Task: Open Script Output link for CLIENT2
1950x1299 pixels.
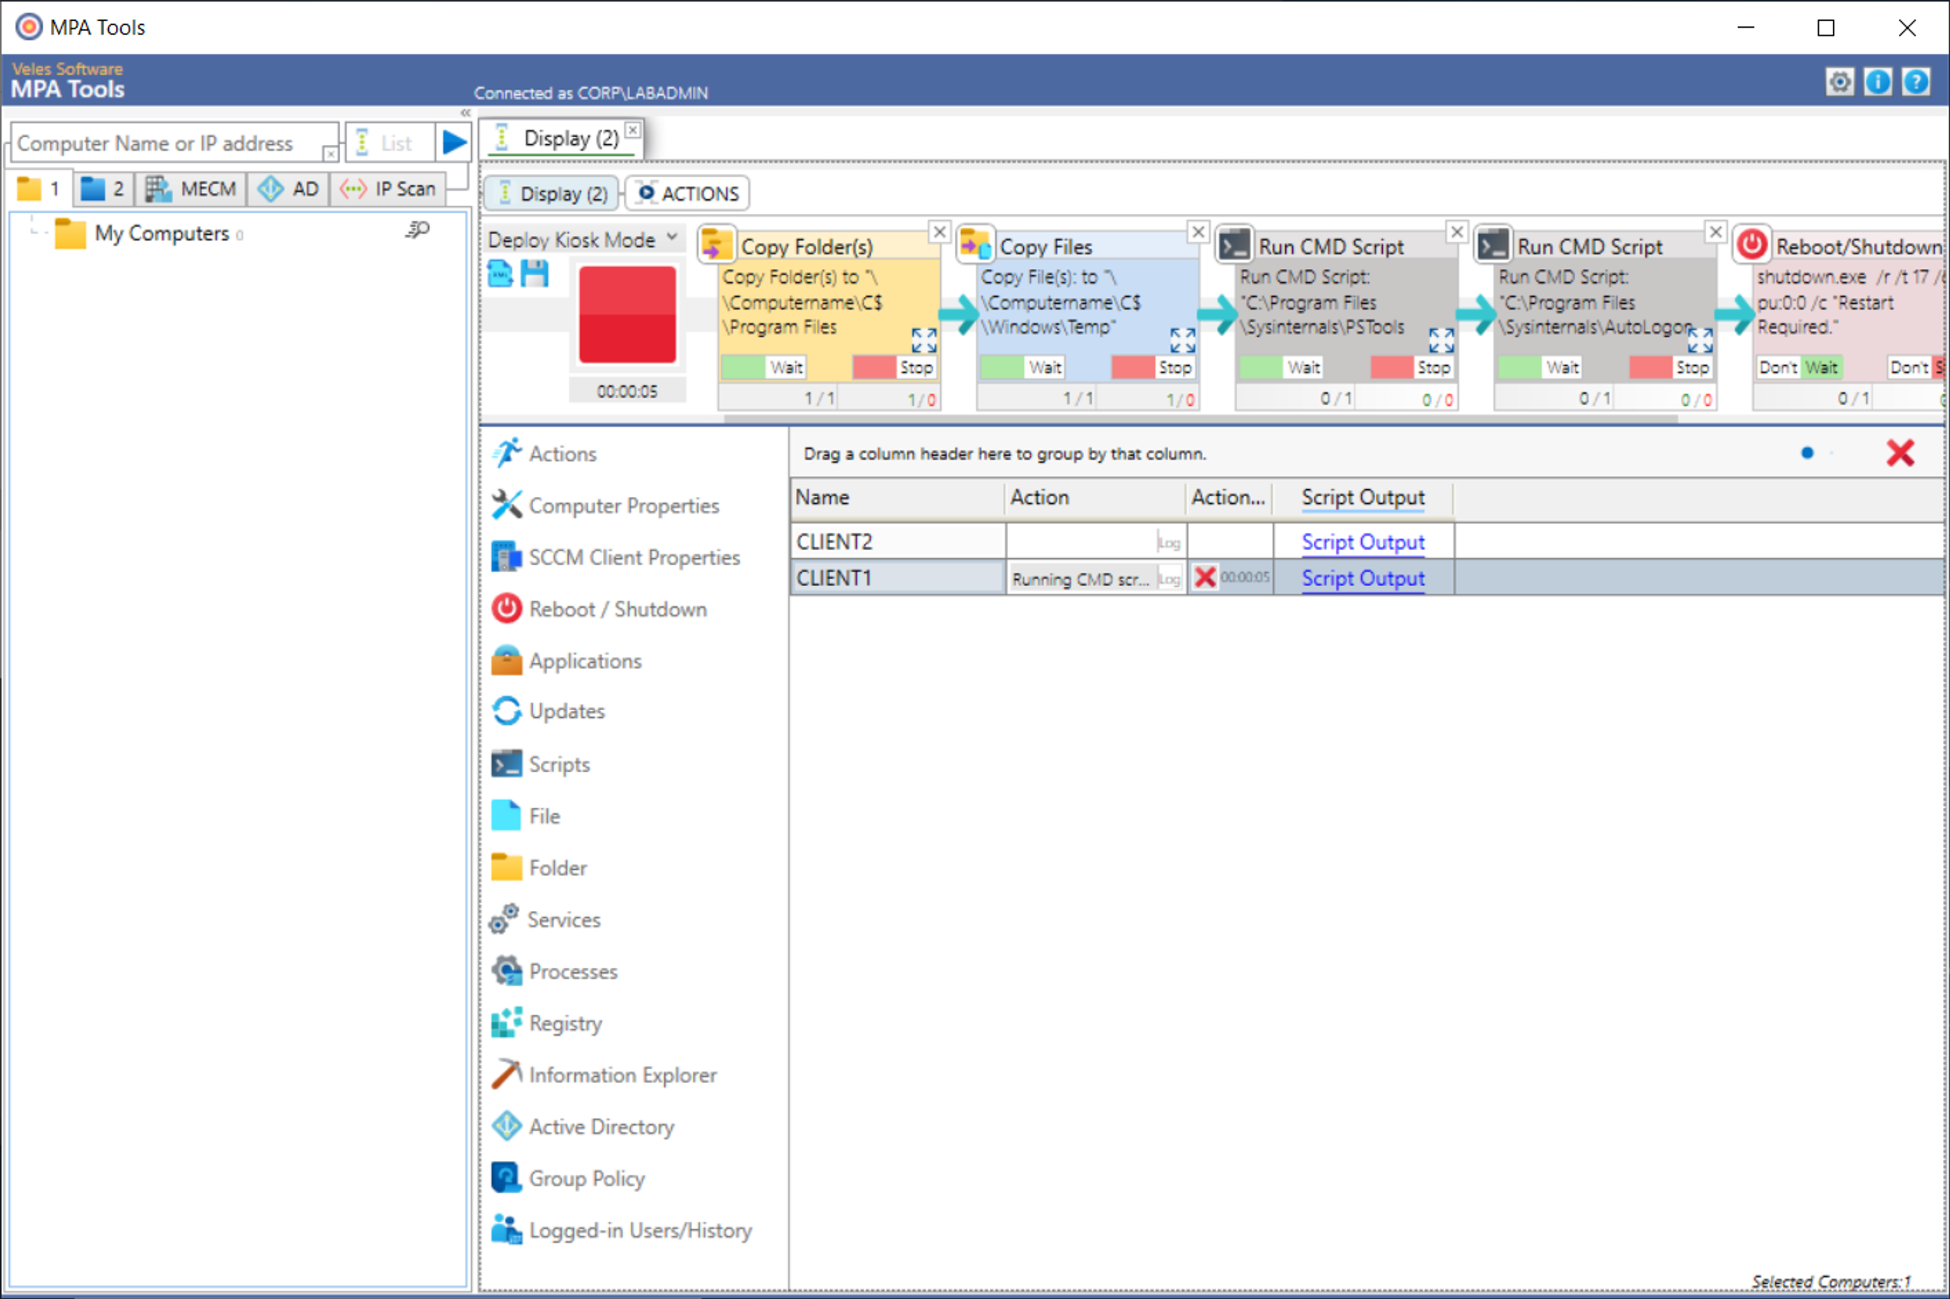Action: 1362,542
